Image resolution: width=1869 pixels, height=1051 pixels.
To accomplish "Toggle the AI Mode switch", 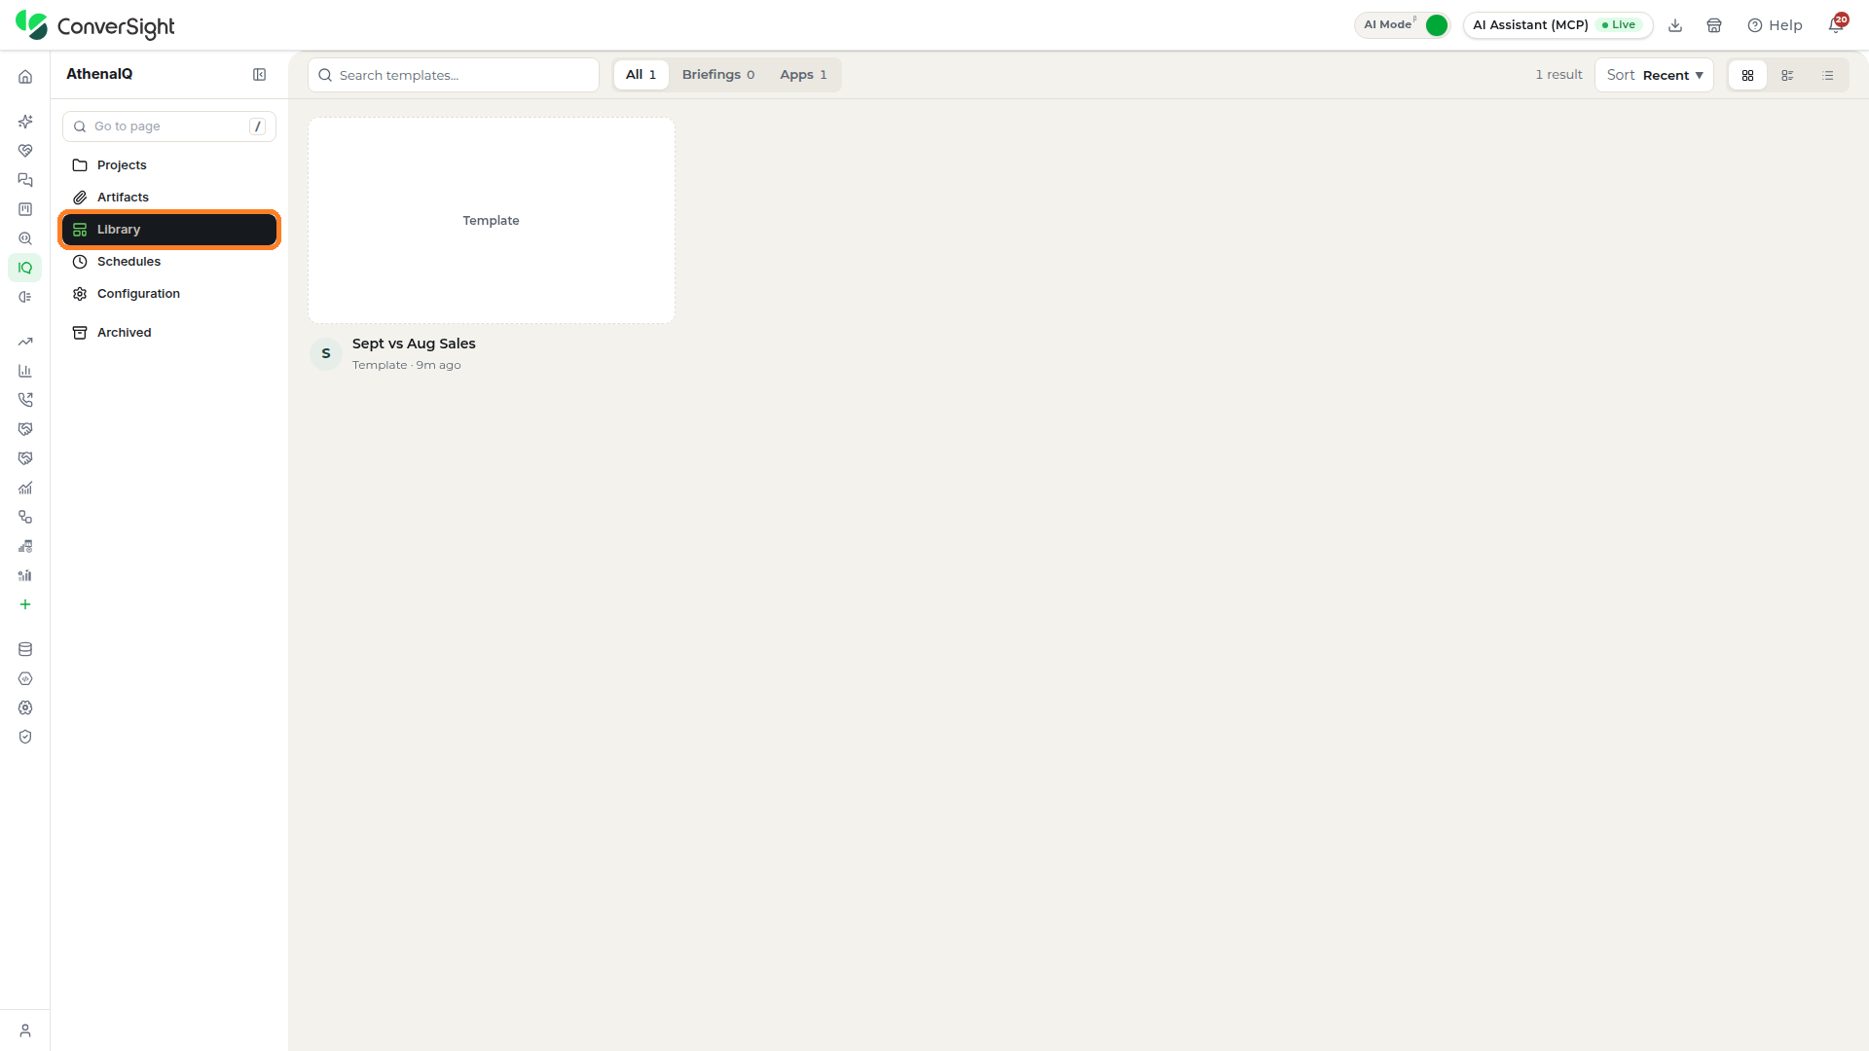I will (x=1437, y=25).
